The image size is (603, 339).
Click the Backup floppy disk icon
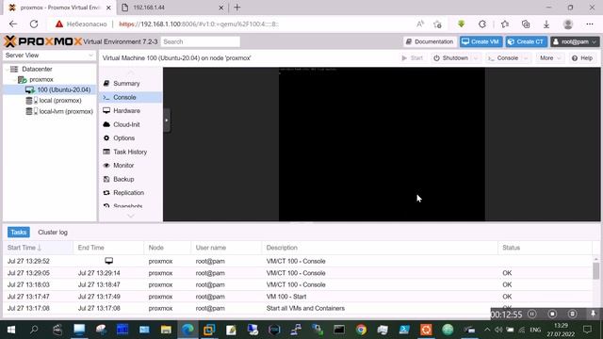106,179
